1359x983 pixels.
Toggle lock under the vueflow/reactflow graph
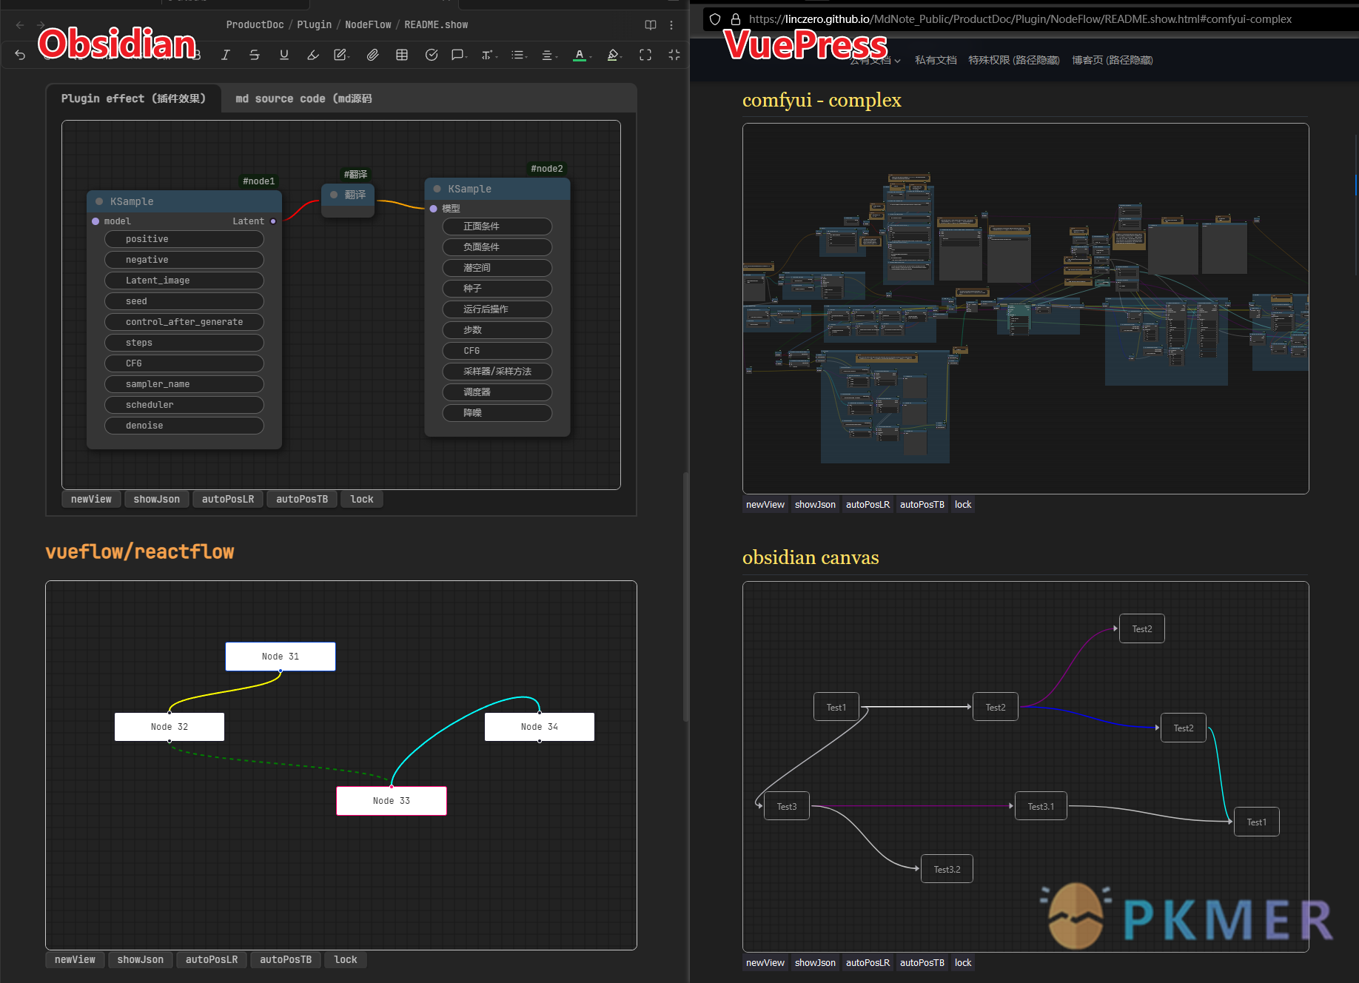point(345,959)
